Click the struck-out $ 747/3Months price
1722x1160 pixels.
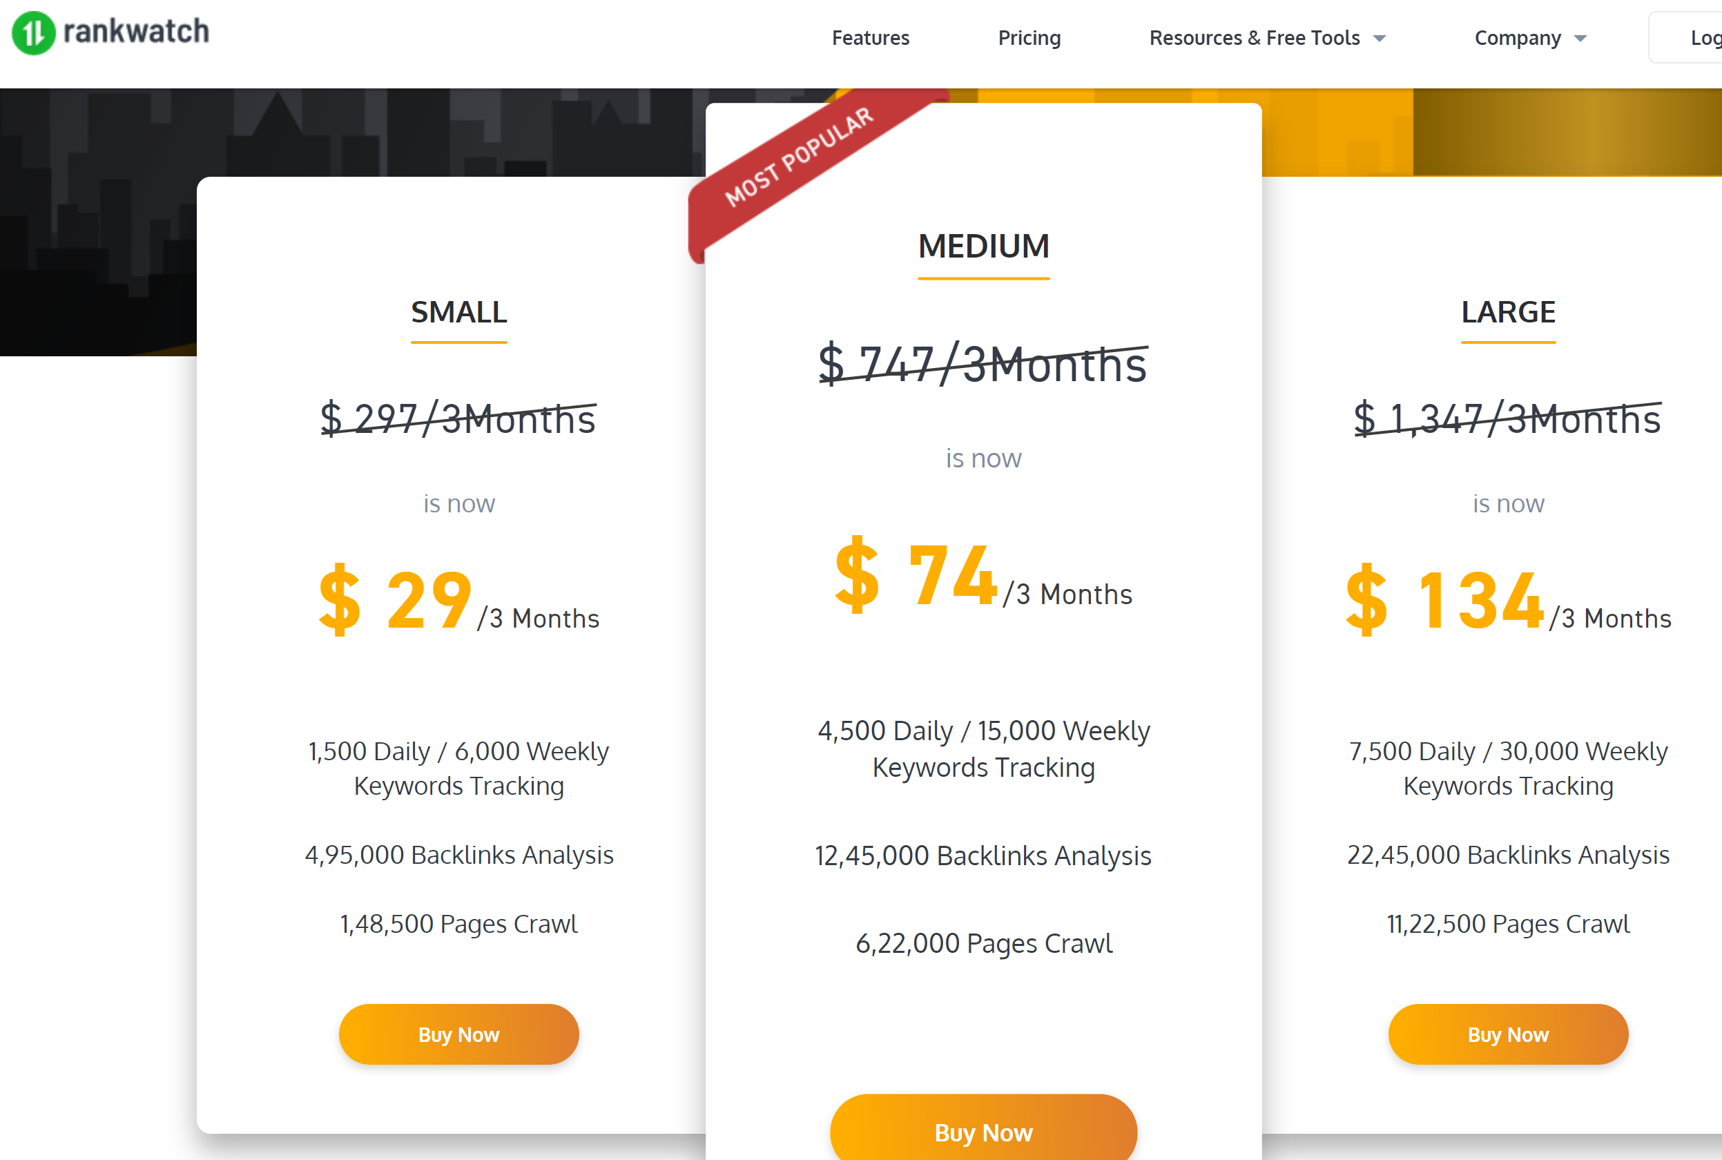[983, 365]
